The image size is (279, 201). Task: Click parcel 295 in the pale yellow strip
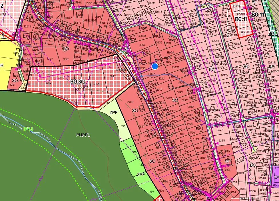[x=123, y=126]
